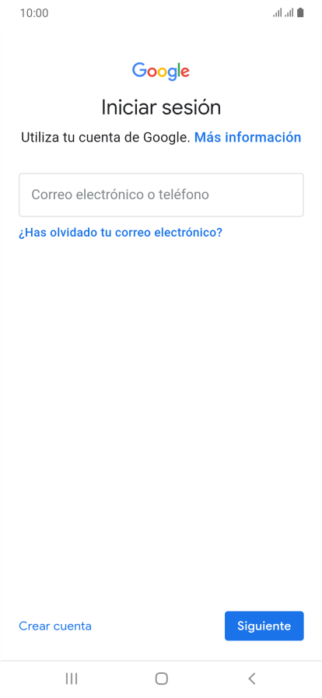Tap the Utiliza tu cuenta de Google text
Viewport: 322px width, 698px height.
(x=106, y=137)
